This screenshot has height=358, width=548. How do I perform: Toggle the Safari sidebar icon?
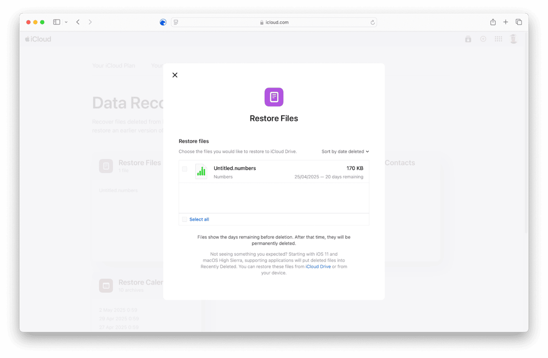click(57, 22)
